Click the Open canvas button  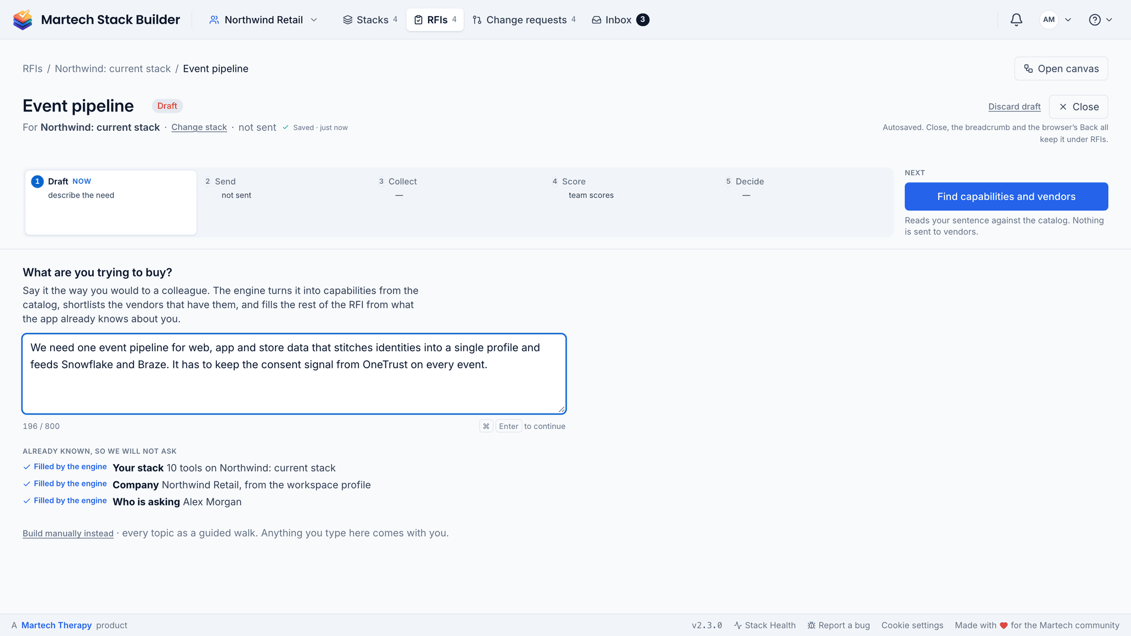click(x=1061, y=68)
